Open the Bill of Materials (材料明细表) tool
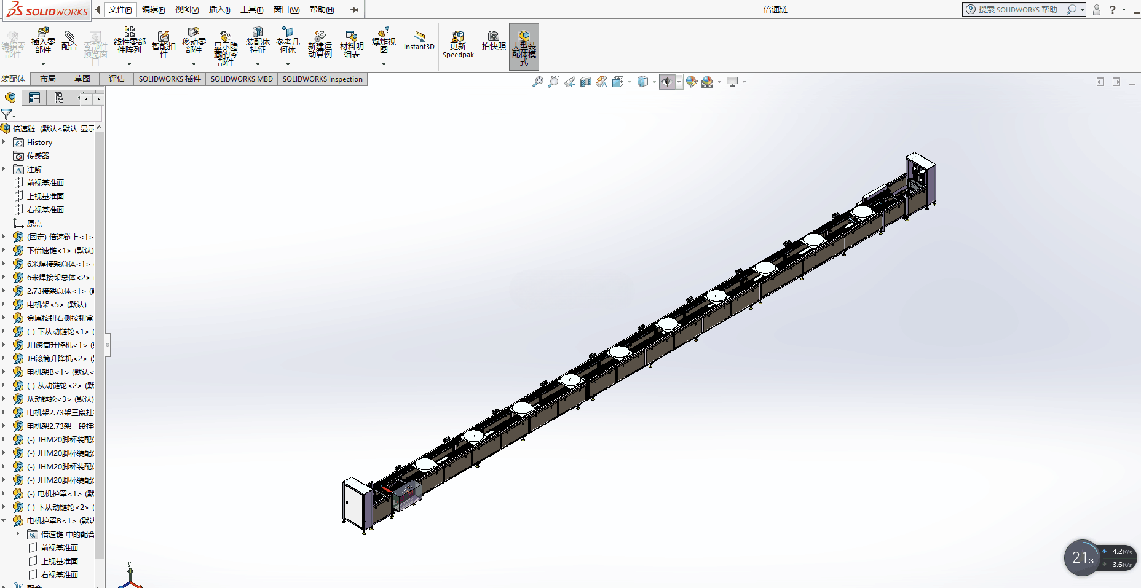This screenshot has height=588, width=1141. [x=352, y=44]
